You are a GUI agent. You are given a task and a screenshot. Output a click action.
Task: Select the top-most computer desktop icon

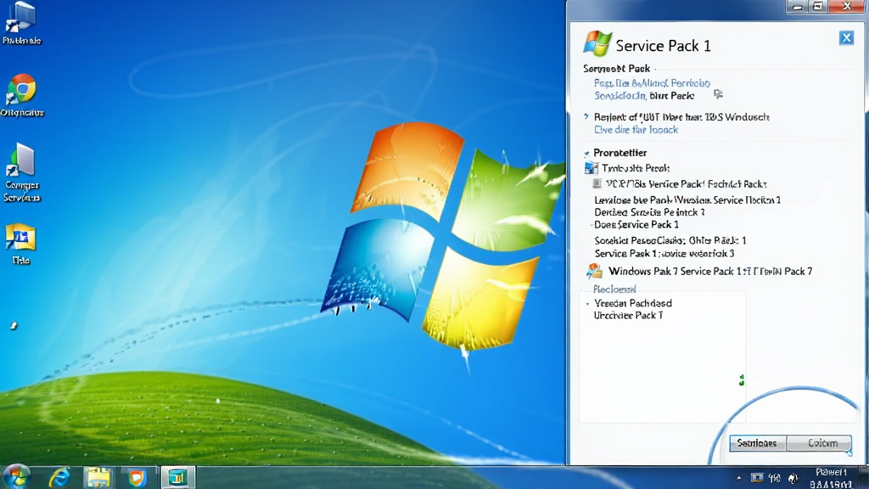(21, 19)
